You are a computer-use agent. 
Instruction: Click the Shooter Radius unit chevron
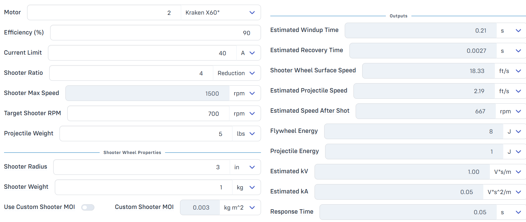click(252, 167)
